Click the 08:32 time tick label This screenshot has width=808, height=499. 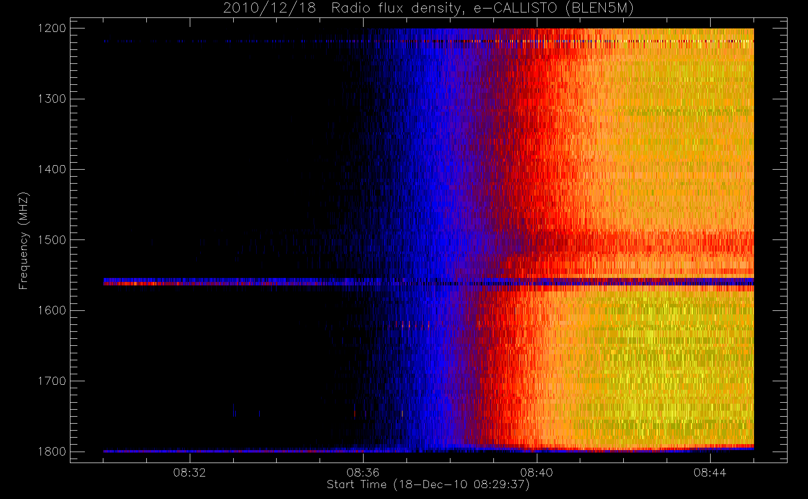[190, 473]
